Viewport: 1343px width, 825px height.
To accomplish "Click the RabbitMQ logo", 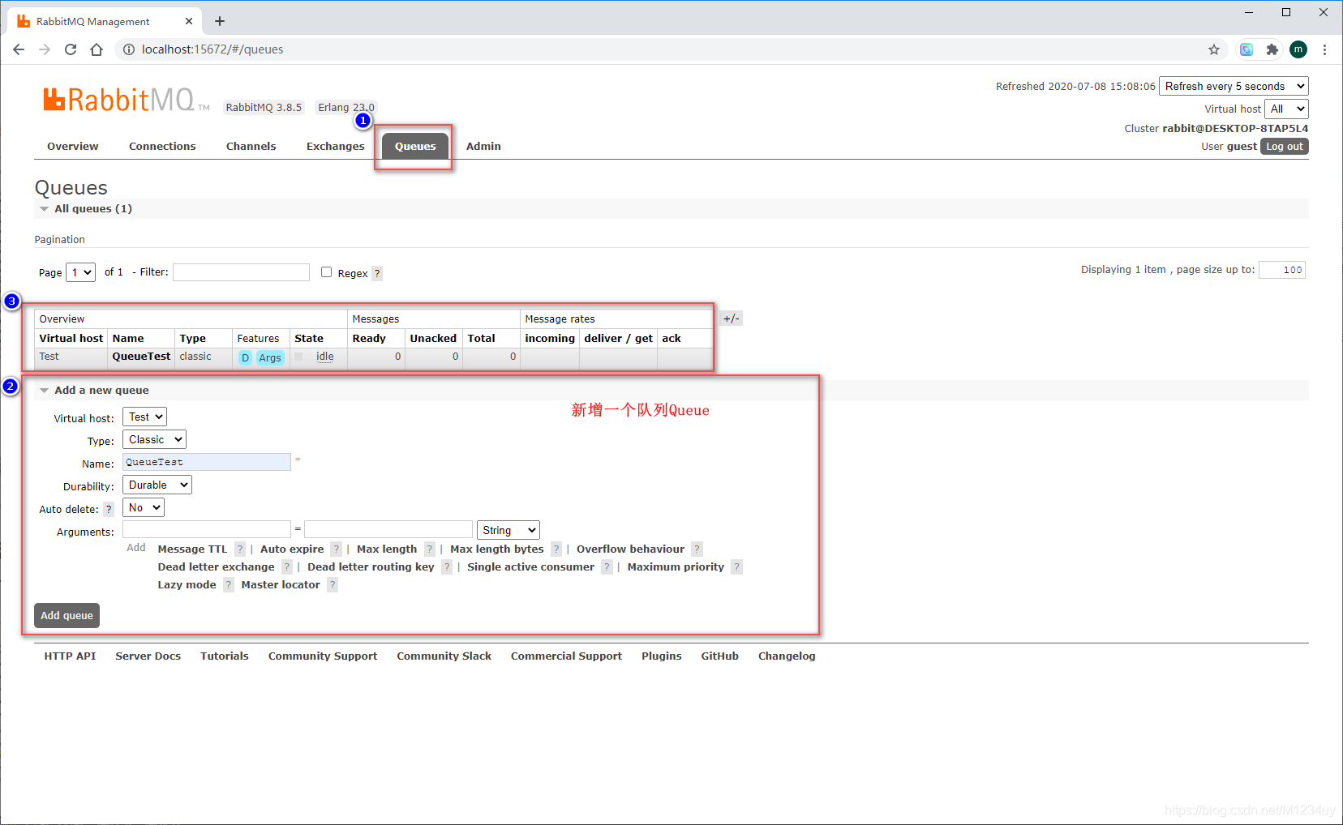I will pos(127,100).
